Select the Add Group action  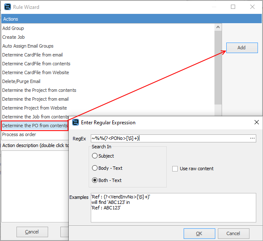[x=13, y=28]
